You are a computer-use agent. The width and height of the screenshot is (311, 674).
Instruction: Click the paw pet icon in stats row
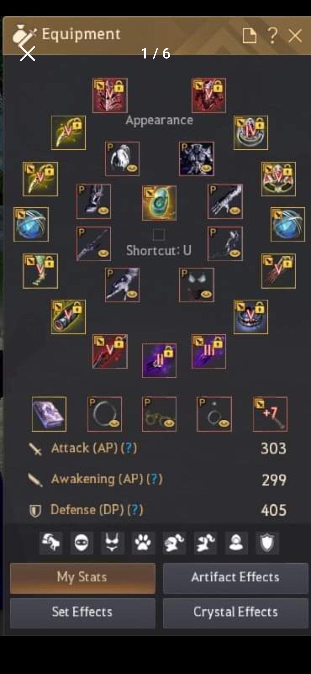tap(143, 543)
